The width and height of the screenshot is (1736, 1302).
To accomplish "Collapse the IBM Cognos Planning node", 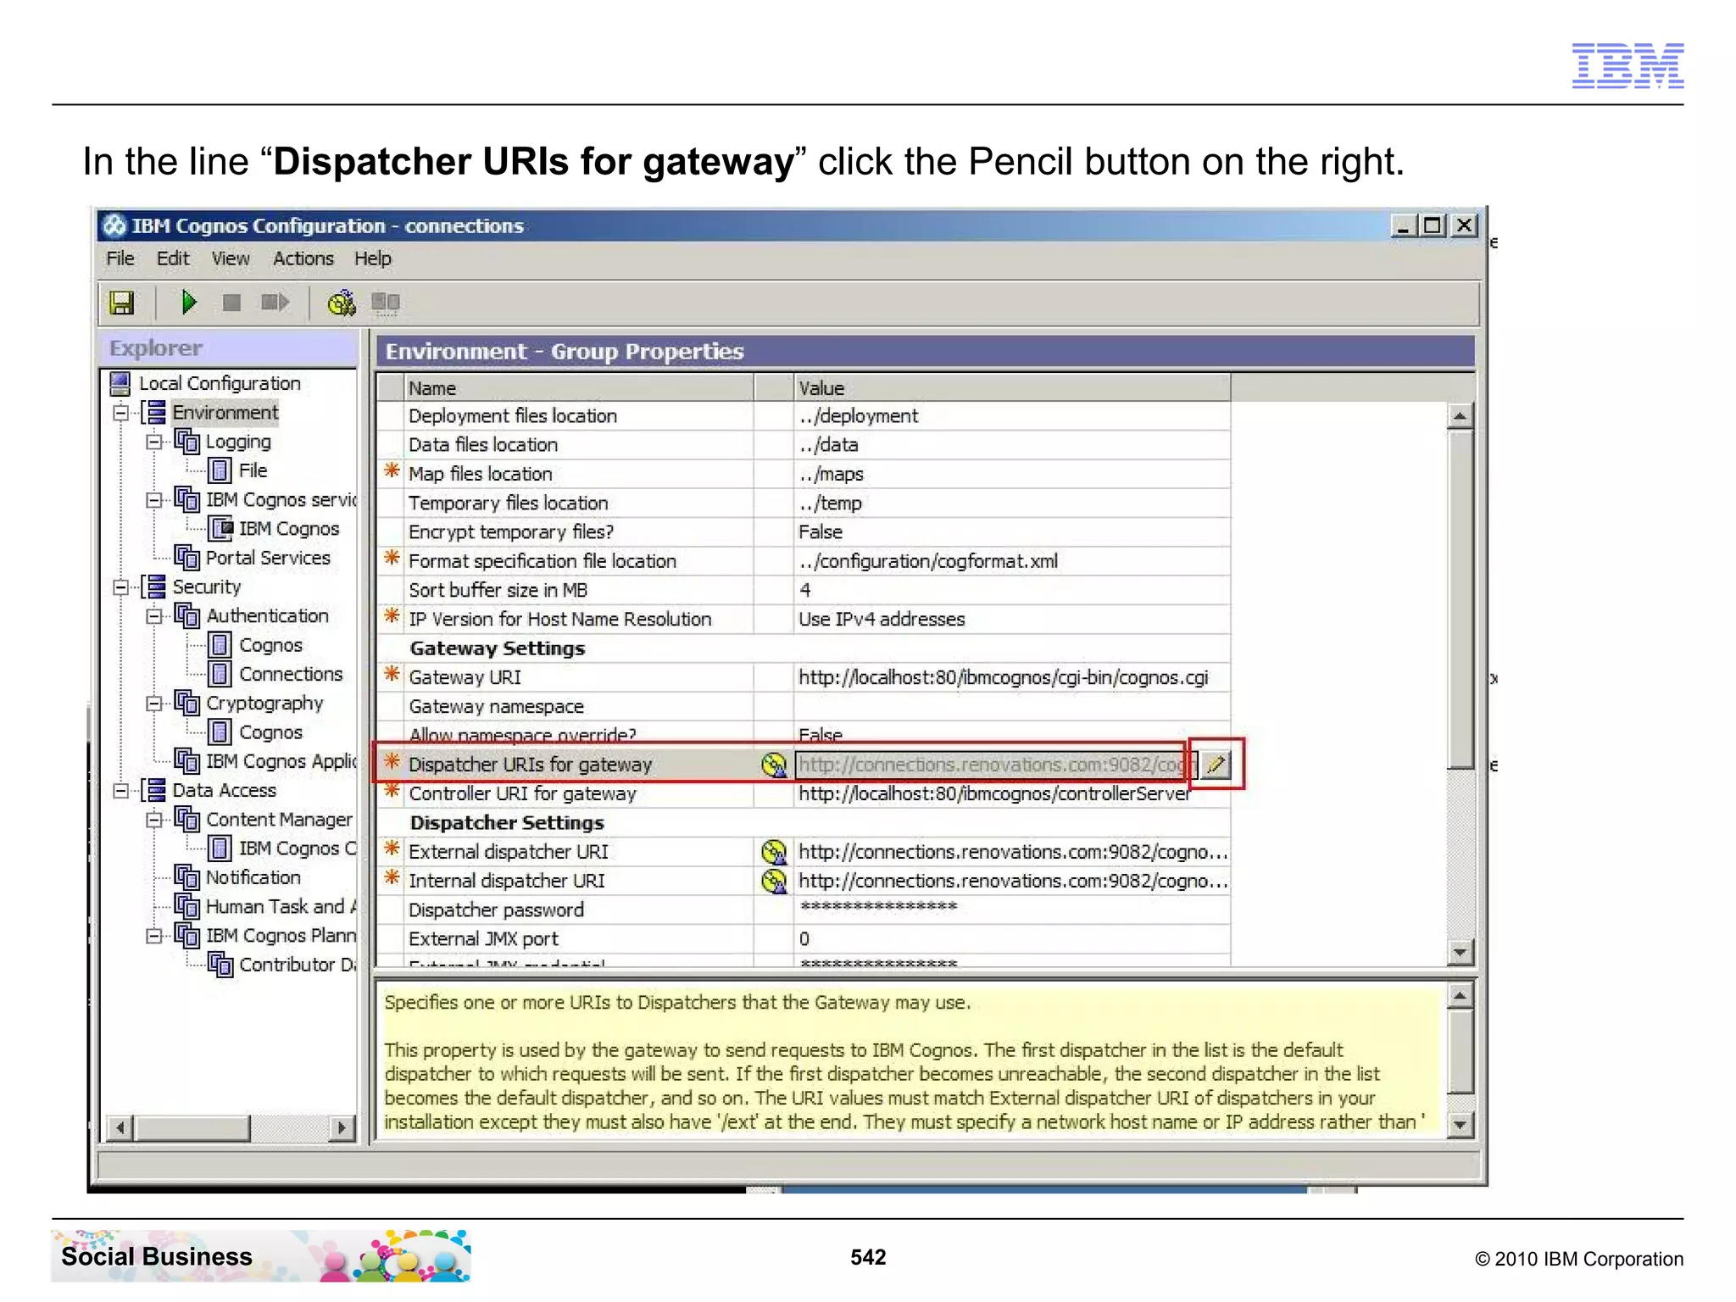I will point(154,936).
